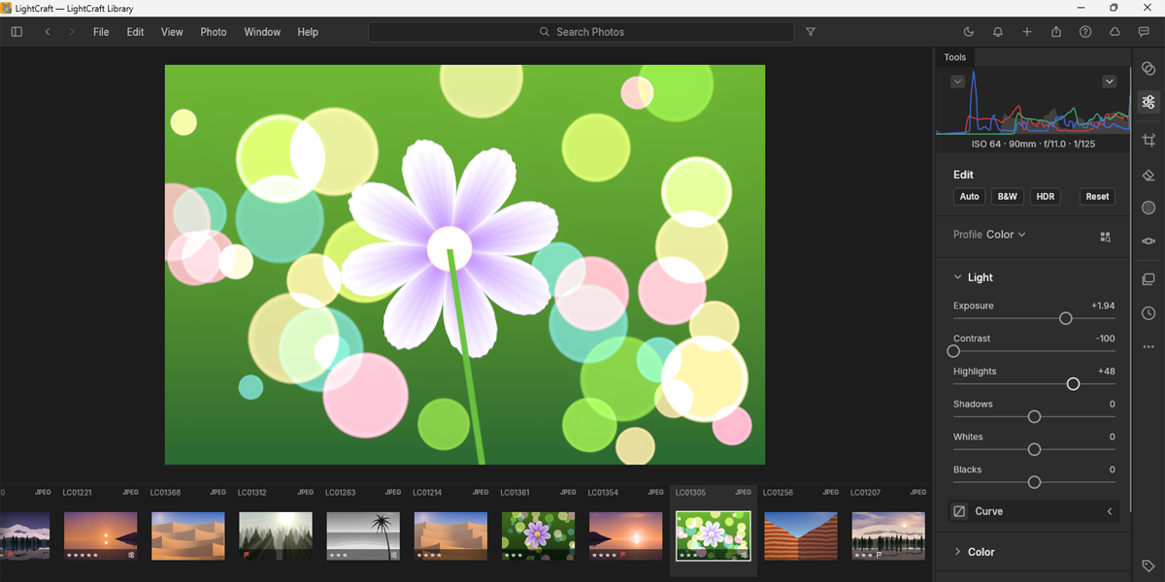Open the edit history clock icon
The width and height of the screenshot is (1165, 582).
[1148, 313]
